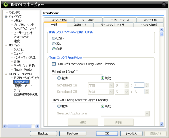Set Scheduled On/Off to 有効

point(59,78)
